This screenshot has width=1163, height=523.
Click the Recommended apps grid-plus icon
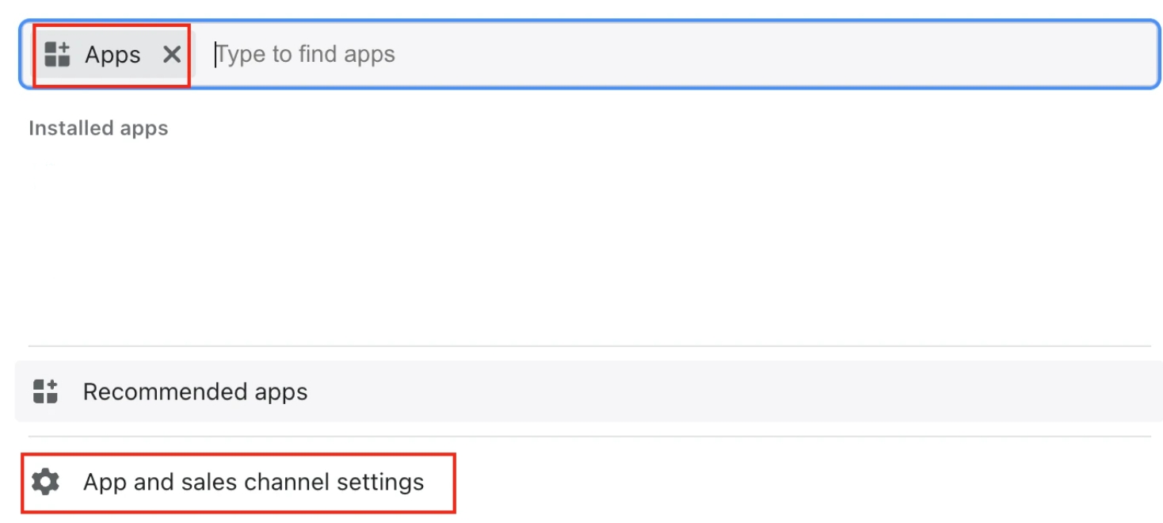[x=45, y=391]
